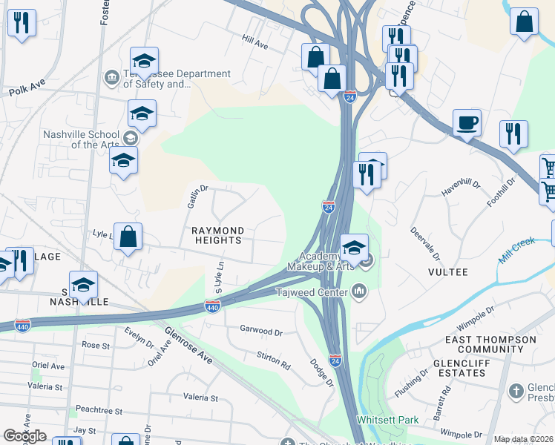
Task: Open the Tennessee Department of Safety marker
Action: pyautogui.click(x=112, y=77)
